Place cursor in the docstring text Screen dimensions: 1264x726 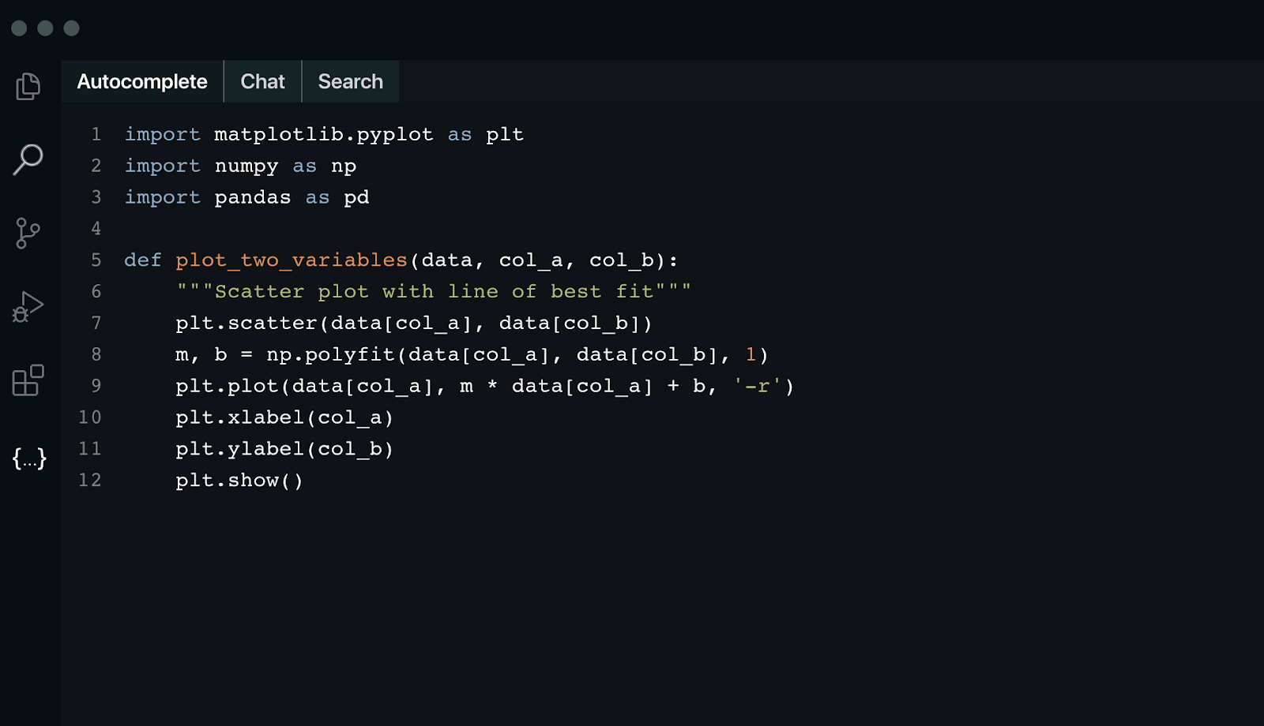(434, 291)
